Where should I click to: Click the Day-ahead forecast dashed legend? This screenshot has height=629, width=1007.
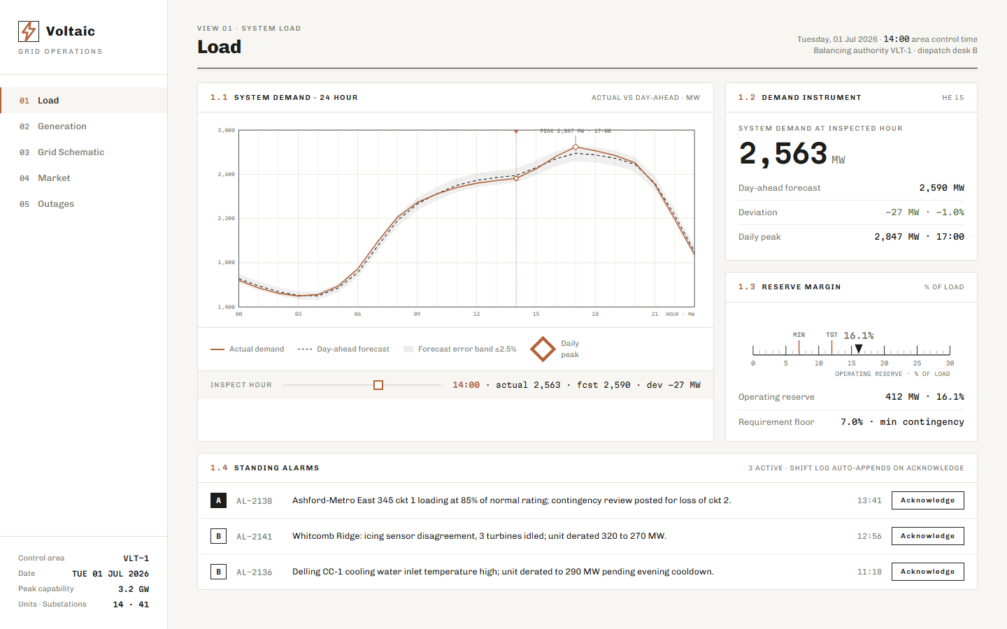coord(305,349)
